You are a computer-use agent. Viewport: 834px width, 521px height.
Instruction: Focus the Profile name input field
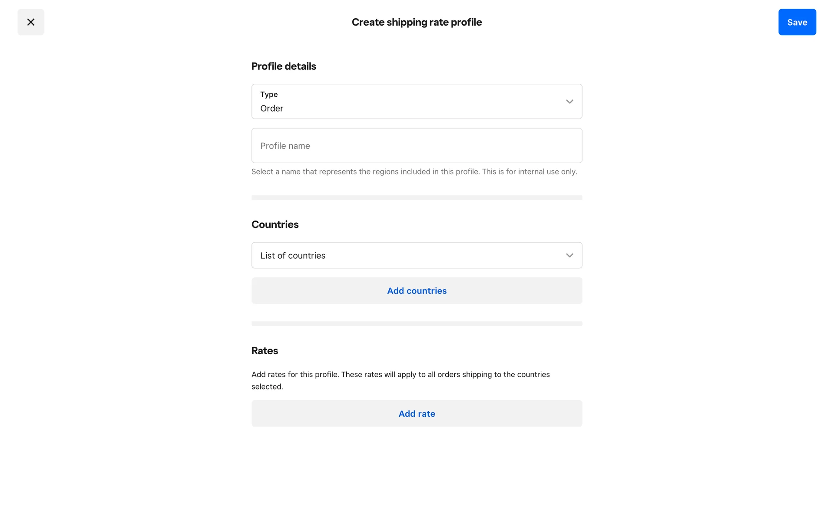[x=416, y=145]
